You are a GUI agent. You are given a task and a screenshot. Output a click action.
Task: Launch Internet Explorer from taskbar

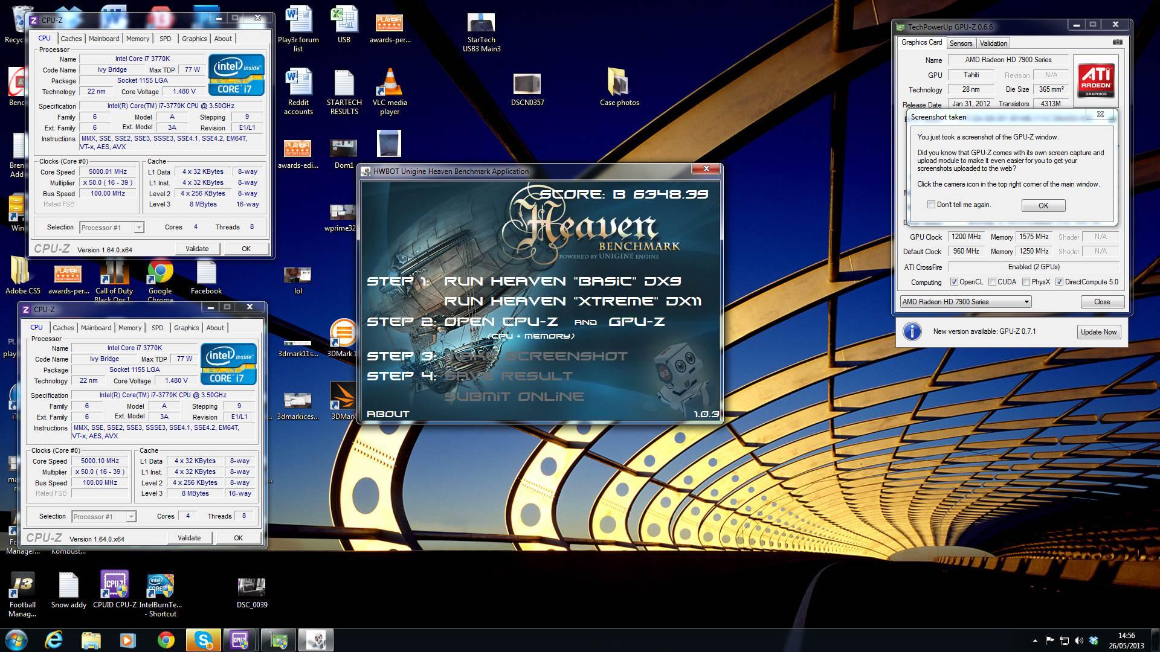(54, 639)
